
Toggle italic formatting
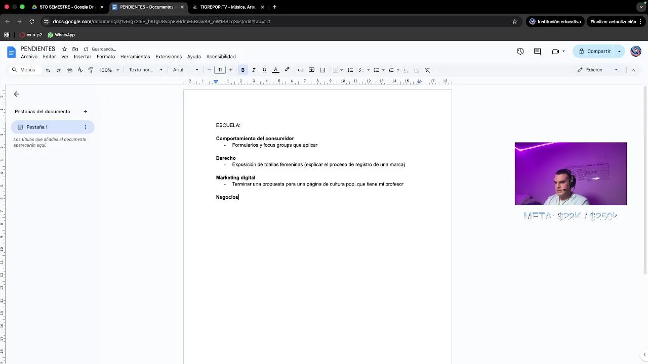pos(253,70)
